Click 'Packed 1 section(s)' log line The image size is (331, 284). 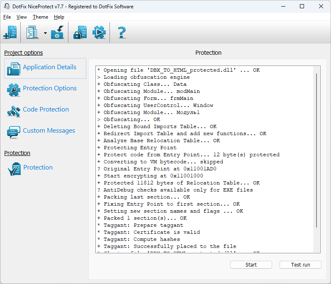point(142,218)
